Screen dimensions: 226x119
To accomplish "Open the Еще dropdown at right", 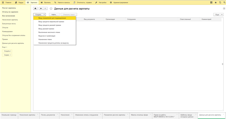I will coord(219,15).
